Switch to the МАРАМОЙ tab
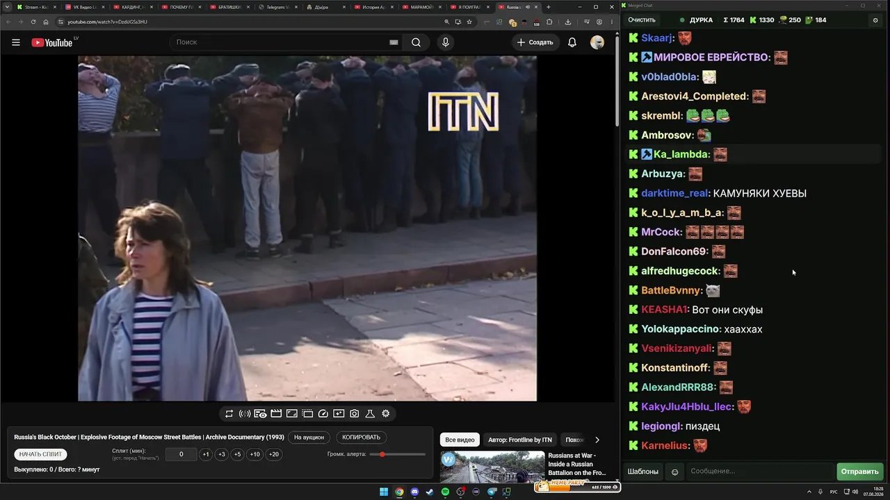This screenshot has width=890, height=500. (x=421, y=7)
